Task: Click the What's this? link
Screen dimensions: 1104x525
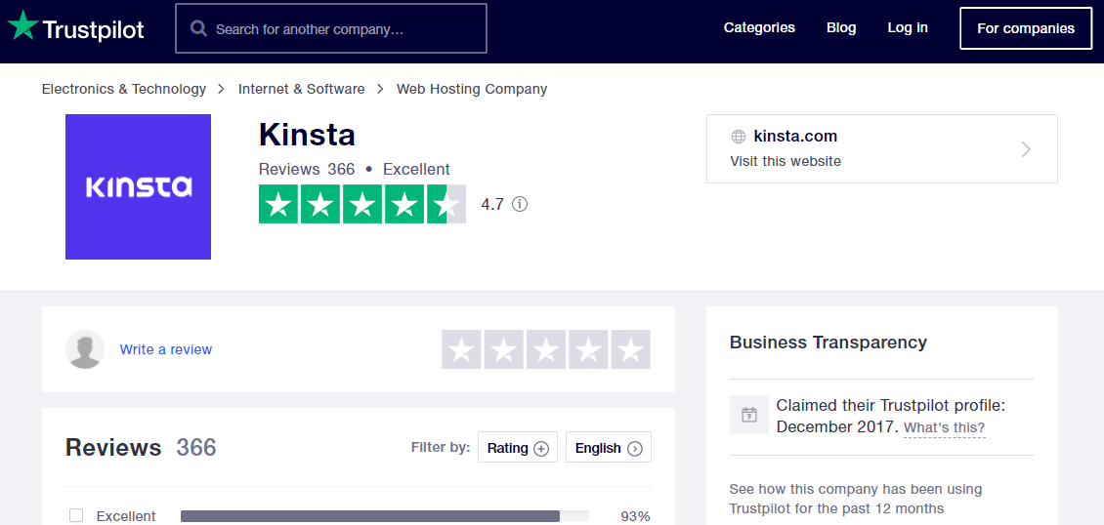Action: click(944, 428)
